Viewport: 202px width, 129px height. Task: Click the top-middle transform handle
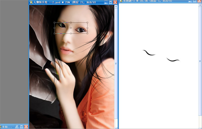point(71,23)
